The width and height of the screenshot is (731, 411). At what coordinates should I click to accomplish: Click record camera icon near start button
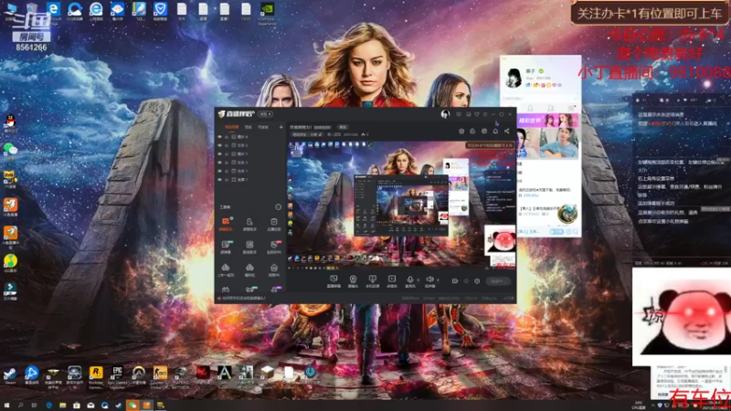coord(455,281)
